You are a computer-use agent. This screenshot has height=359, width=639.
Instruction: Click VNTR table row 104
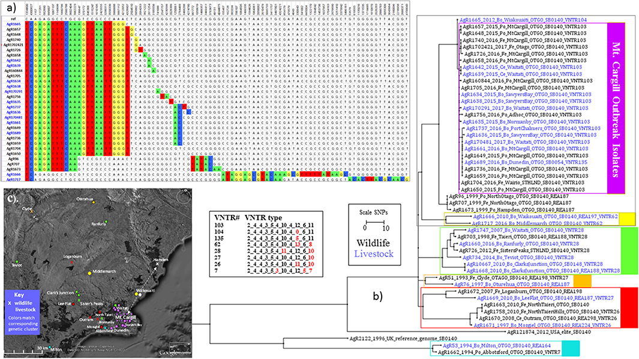click(x=265, y=232)
